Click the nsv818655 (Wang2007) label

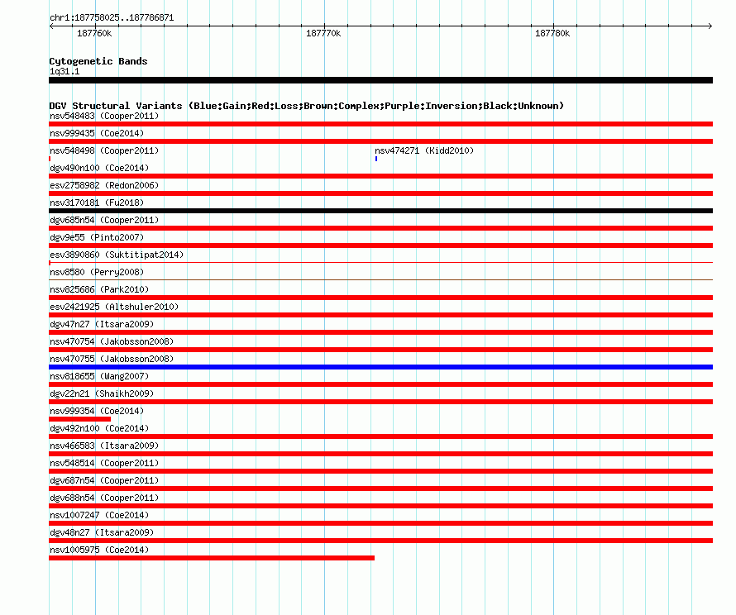point(99,376)
